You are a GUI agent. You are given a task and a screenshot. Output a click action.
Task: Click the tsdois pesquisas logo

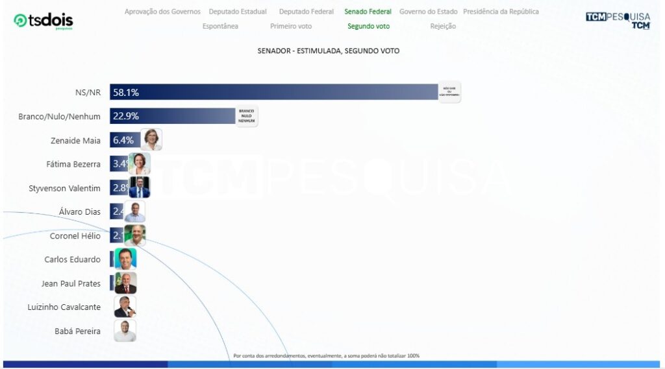point(43,21)
